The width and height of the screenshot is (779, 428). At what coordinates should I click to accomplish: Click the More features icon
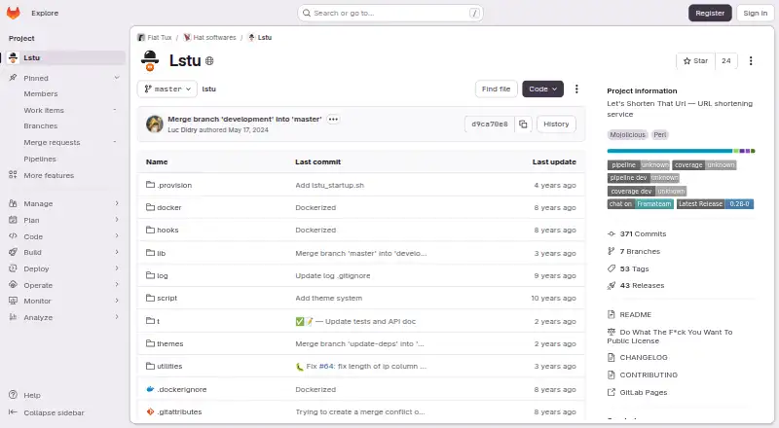click(14, 175)
